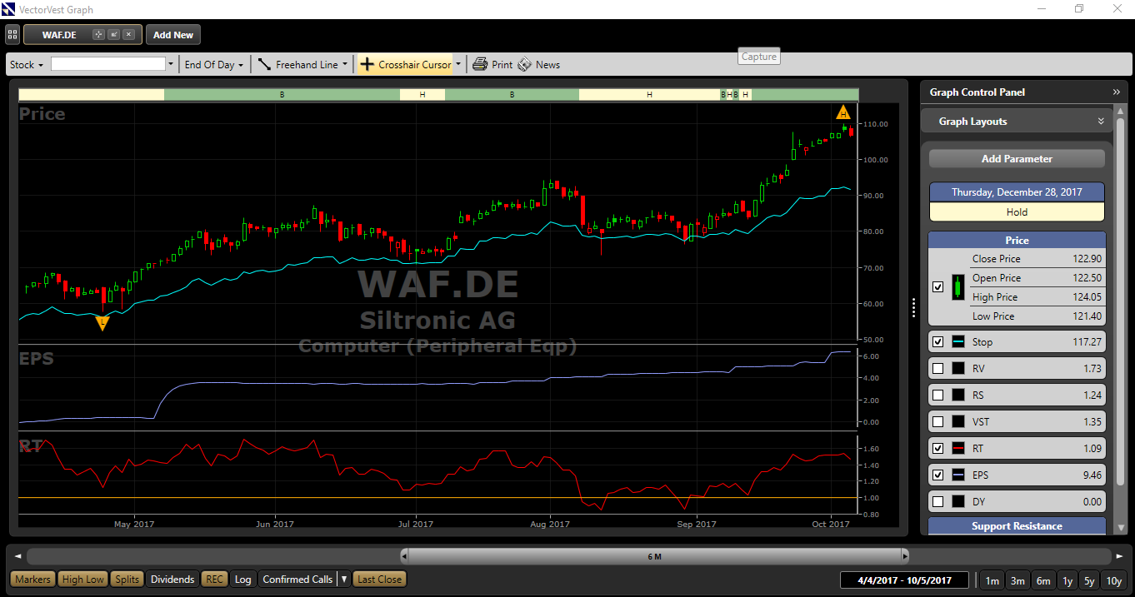1135x597 pixels.
Task: Click the Add New button
Action: 173,35
